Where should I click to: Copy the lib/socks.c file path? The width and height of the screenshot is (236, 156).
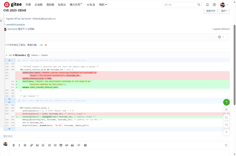tap(29, 55)
